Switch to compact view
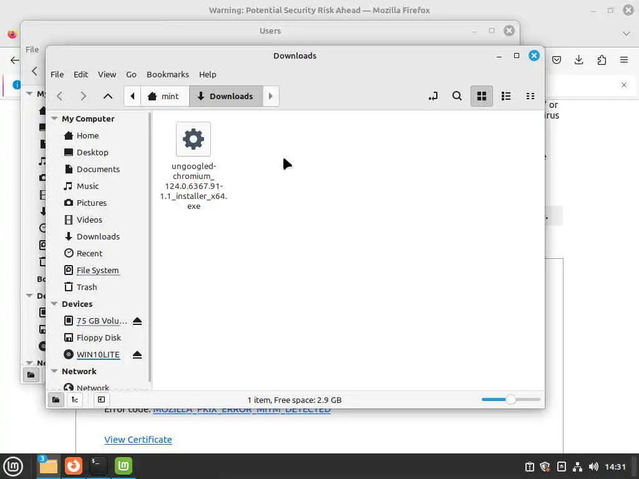This screenshot has width=639, height=479. (530, 96)
